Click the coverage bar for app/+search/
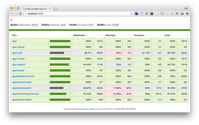 pos(60,65)
